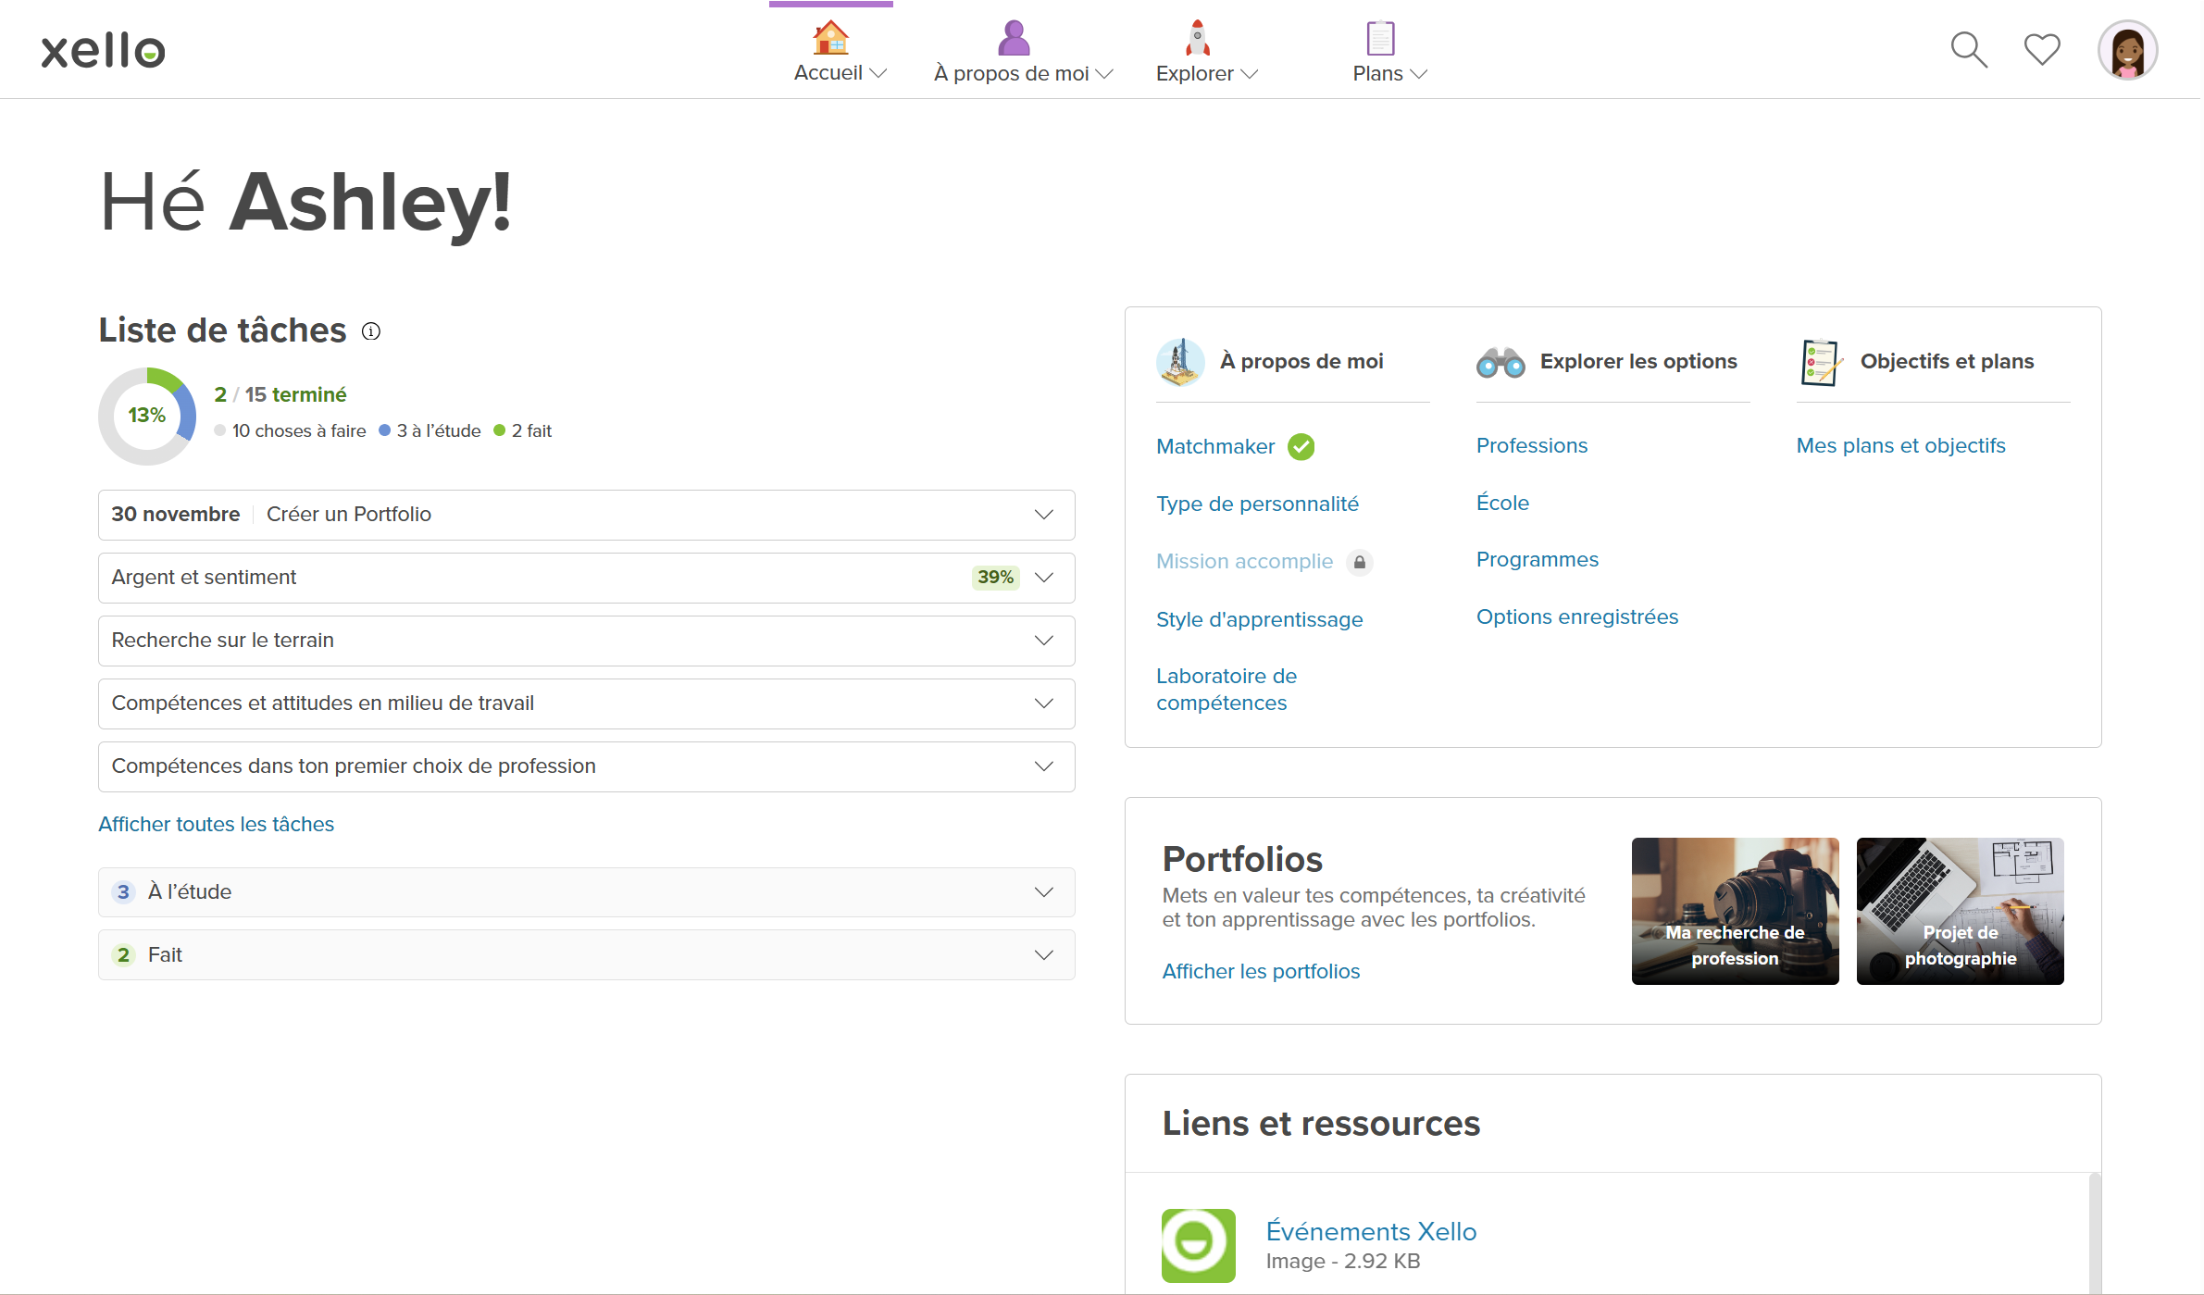Show info about Liste de tâches

[x=371, y=331]
